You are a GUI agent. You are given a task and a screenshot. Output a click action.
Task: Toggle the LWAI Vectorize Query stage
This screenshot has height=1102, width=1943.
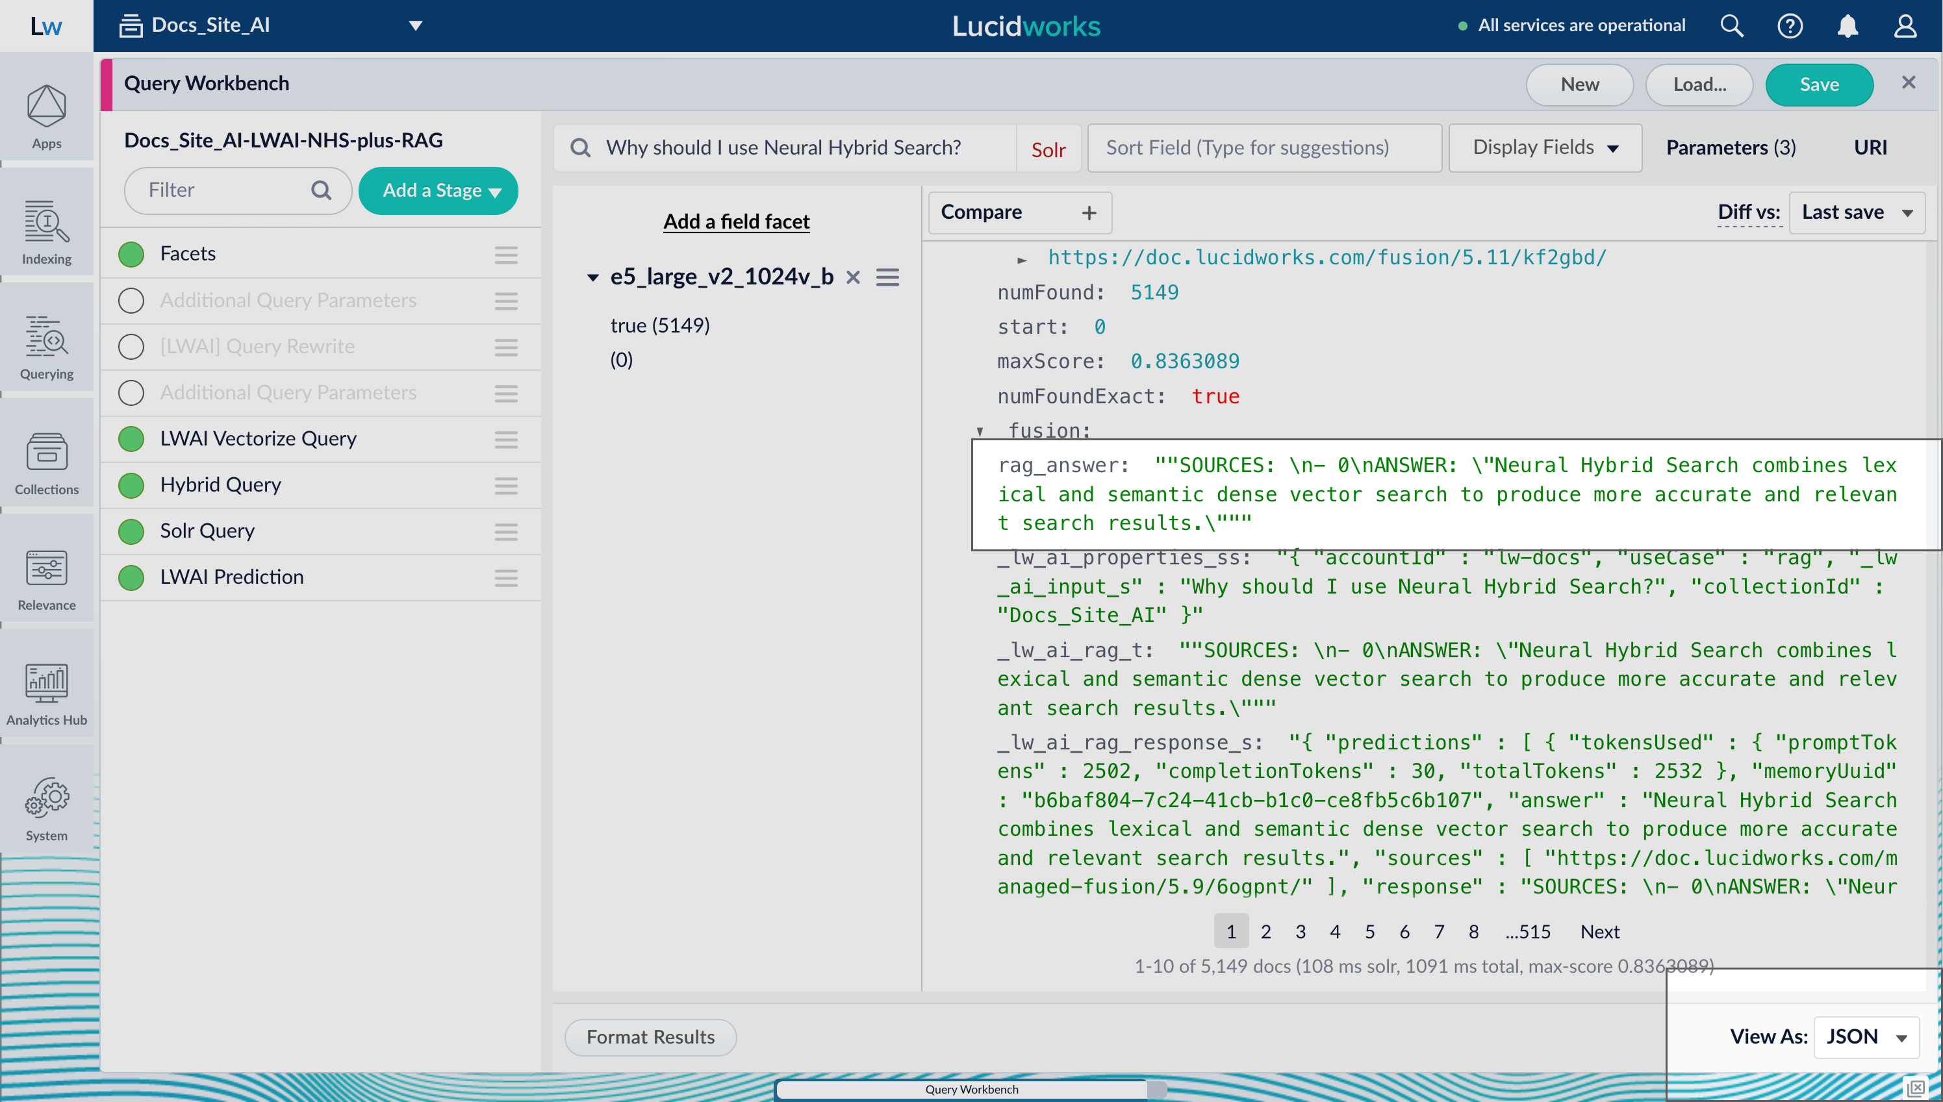[131, 439]
